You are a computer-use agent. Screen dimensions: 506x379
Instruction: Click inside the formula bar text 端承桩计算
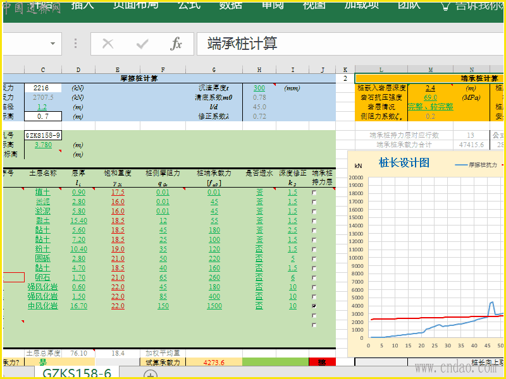point(242,44)
